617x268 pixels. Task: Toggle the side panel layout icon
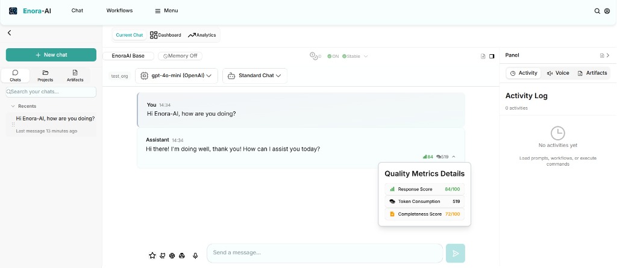click(x=492, y=56)
